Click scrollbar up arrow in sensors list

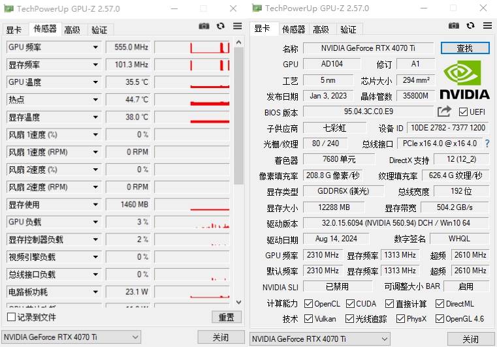pyautogui.click(x=238, y=42)
